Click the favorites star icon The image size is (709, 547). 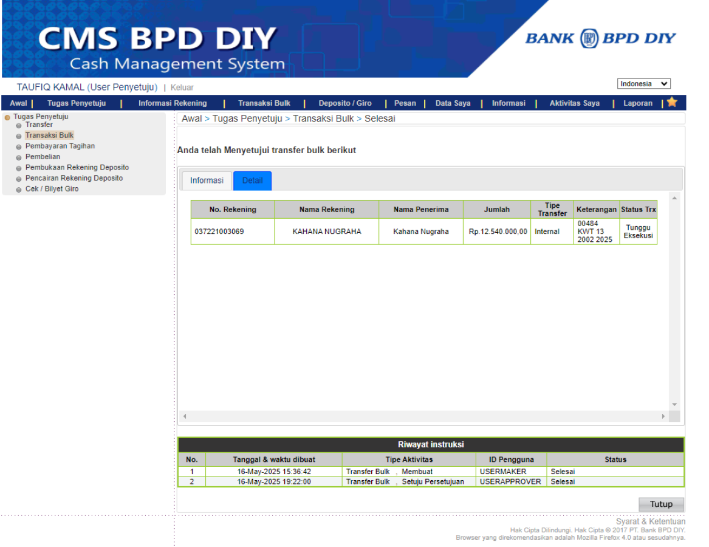(672, 102)
